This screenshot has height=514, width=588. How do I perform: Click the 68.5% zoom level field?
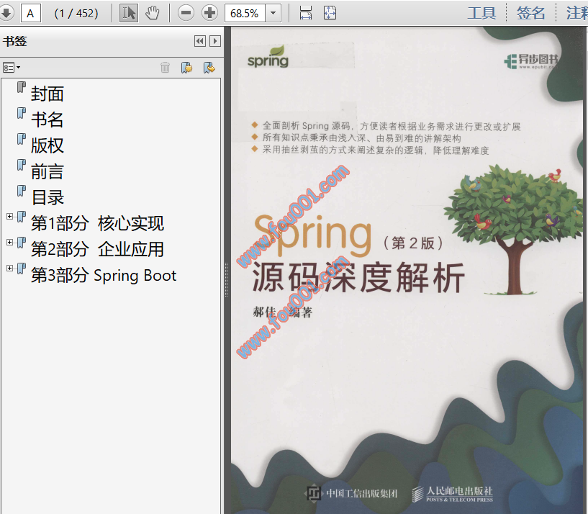(245, 14)
